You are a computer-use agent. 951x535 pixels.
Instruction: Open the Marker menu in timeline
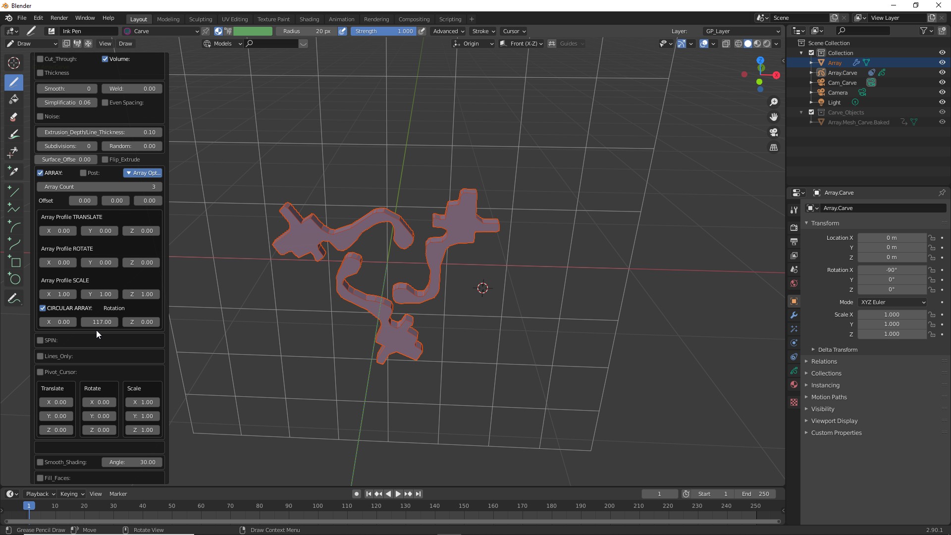click(x=118, y=494)
